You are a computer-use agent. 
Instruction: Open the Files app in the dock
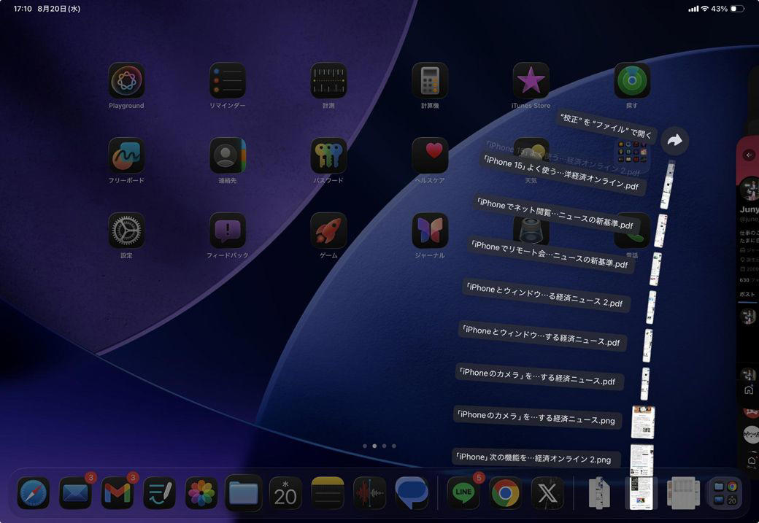click(x=244, y=493)
